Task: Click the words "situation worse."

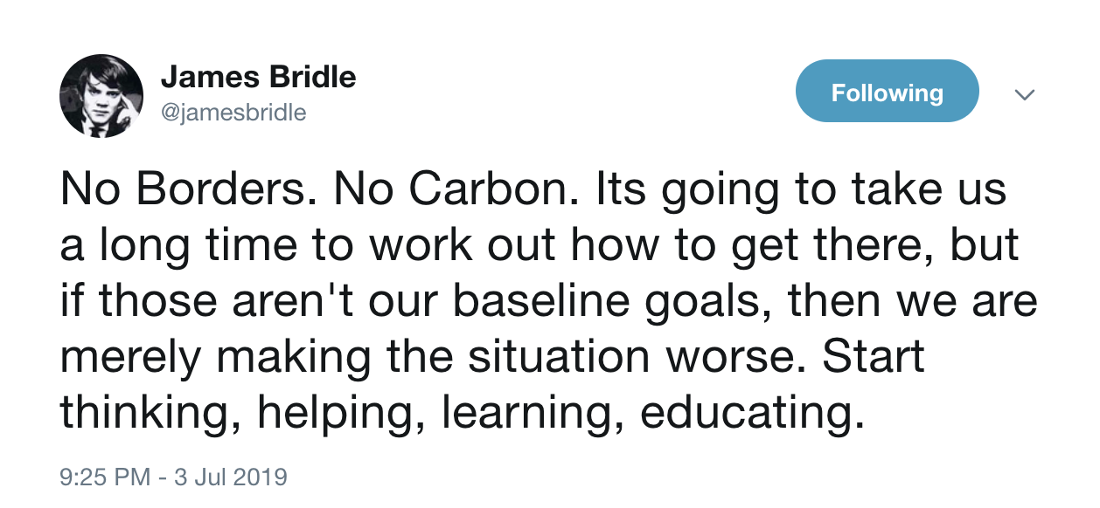Action: (x=657, y=359)
